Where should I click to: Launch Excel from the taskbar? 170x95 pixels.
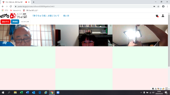(x=21, y=93)
